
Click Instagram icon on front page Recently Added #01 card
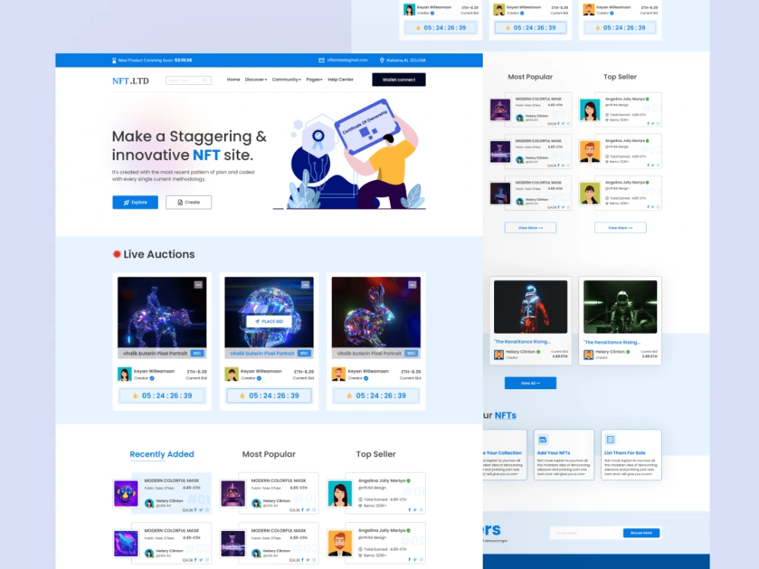pyautogui.click(x=207, y=510)
